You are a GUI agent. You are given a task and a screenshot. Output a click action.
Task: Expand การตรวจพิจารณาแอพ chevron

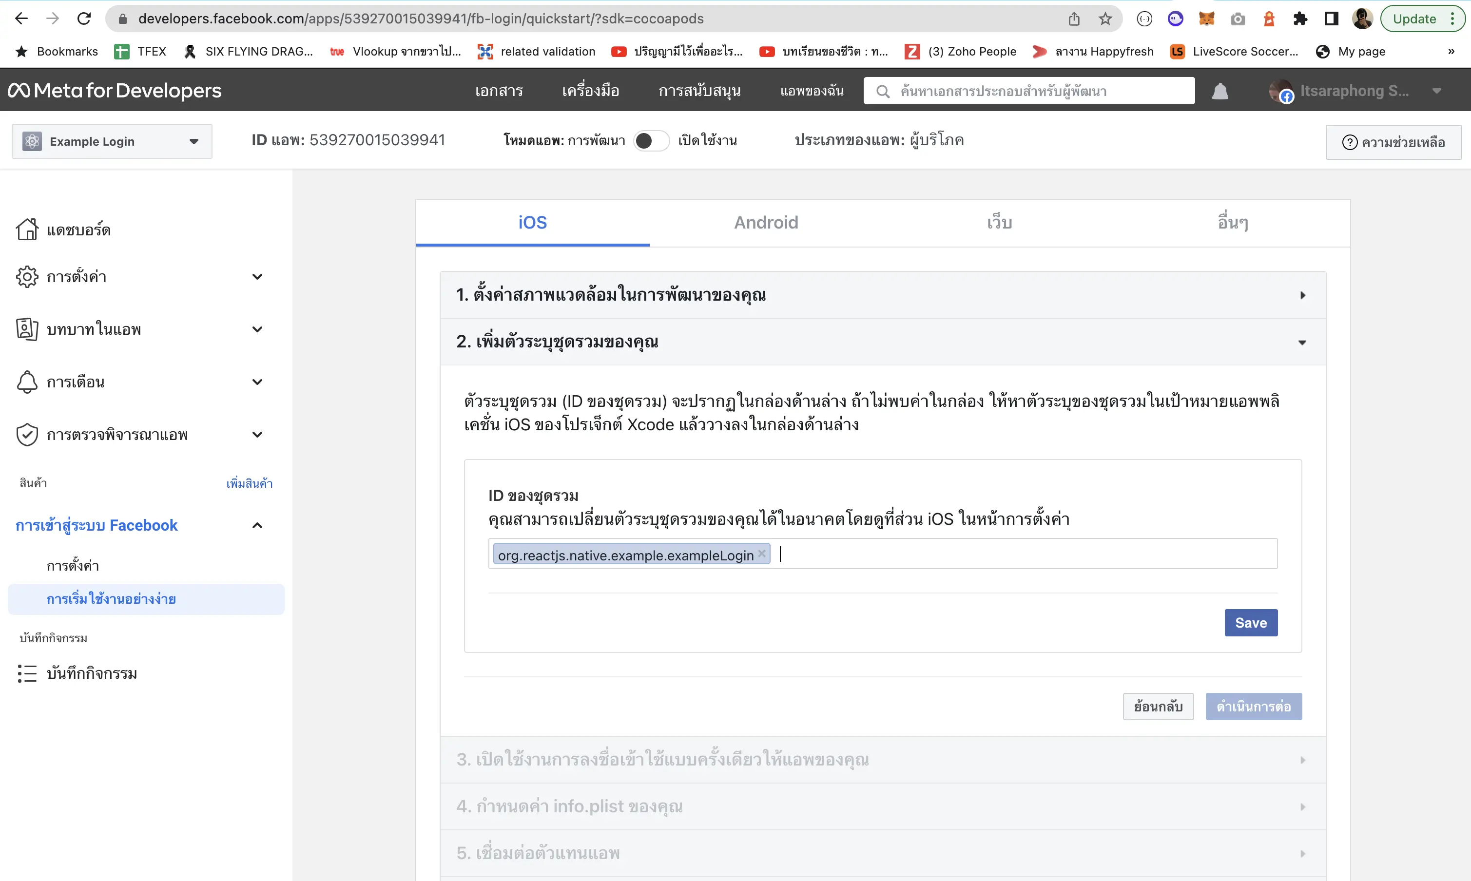point(257,435)
